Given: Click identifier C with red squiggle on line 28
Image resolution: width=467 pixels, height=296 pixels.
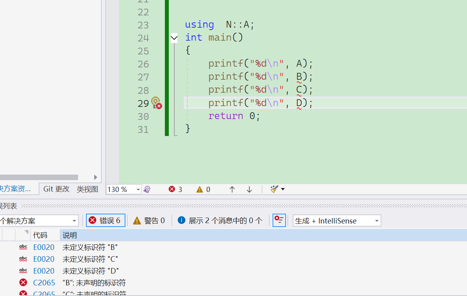Looking at the screenshot, I should coord(299,90).
